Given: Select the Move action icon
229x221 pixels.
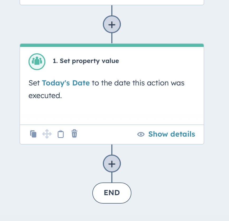Looking at the screenshot, I should pyautogui.click(x=47, y=134).
